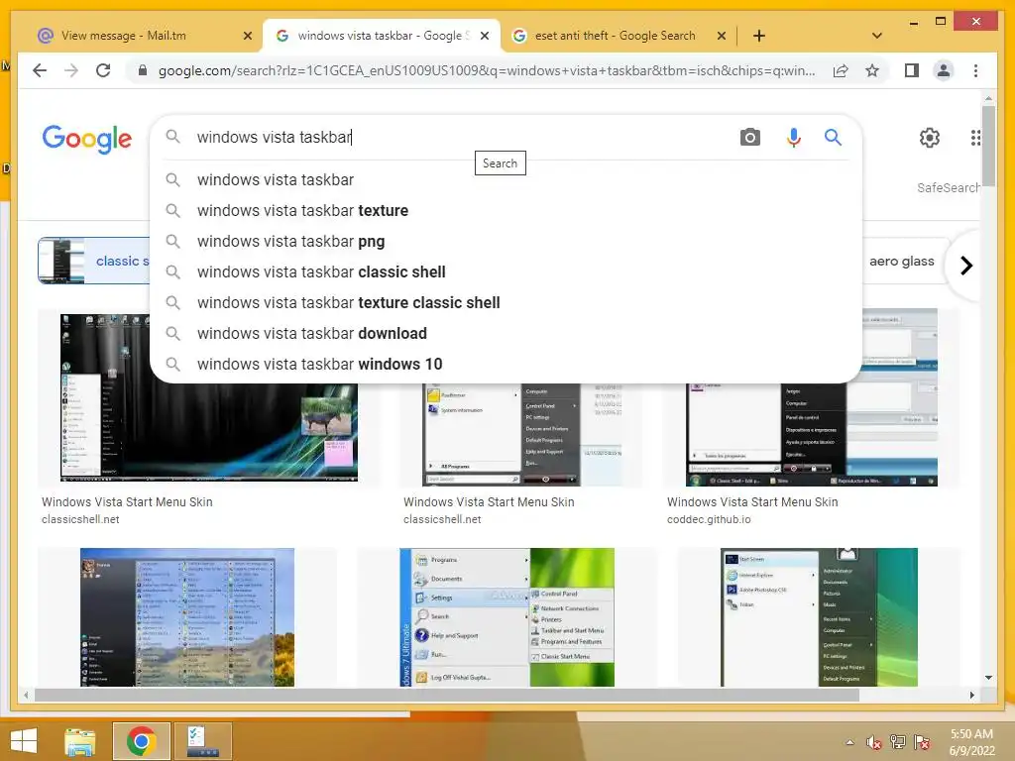Search by image camera icon

(x=750, y=137)
